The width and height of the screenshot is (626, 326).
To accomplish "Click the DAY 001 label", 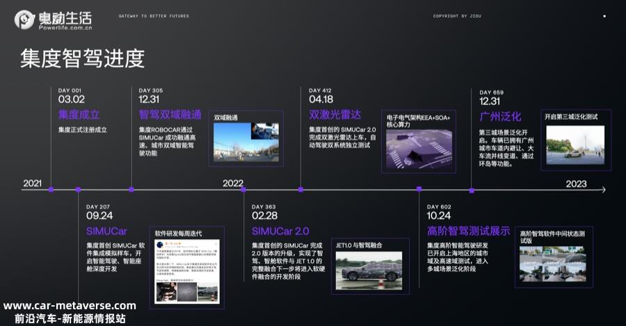I will [x=70, y=90].
